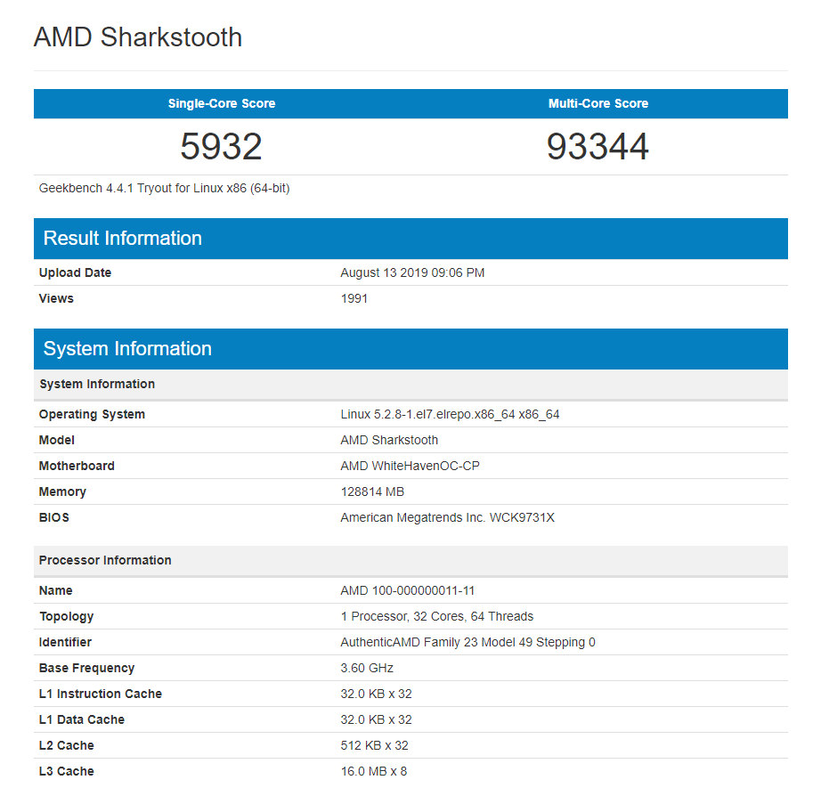Click the upload date August 13 2019
Screen dimensions: 821x796
(412, 272)
